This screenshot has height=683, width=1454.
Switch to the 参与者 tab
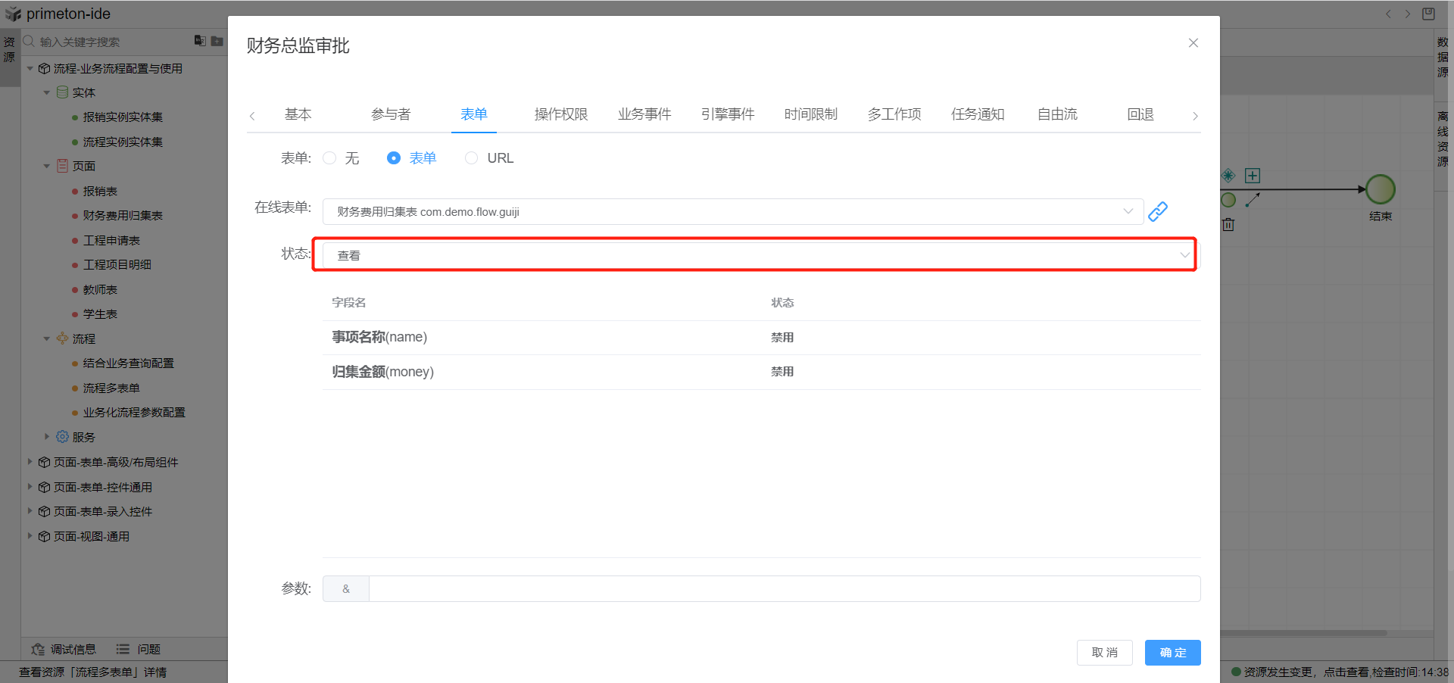click(391, 114)
